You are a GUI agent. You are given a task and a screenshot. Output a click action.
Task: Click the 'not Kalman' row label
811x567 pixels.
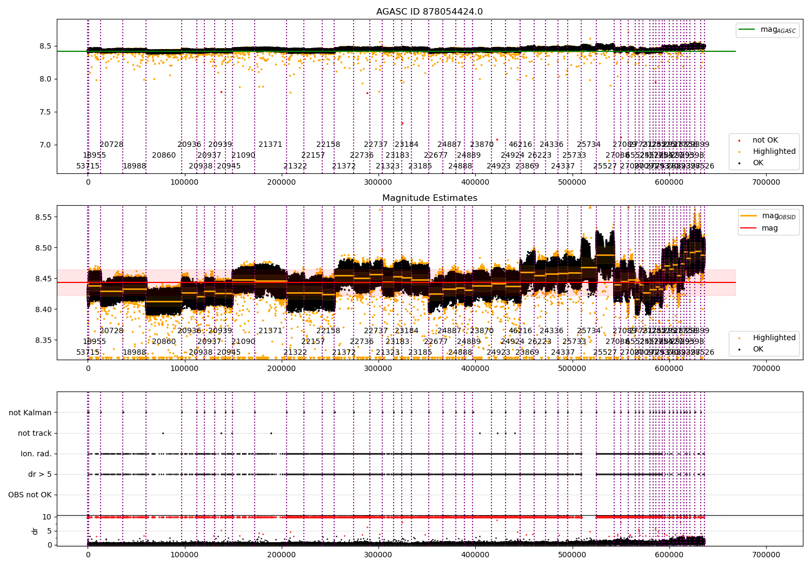[30, 413]
